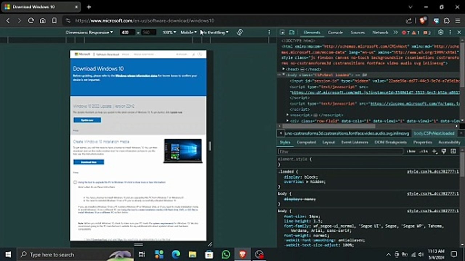The width and height of the screenshot is (465, 261).
Task: Go back to previous page
Action: [x=8, y=21]
